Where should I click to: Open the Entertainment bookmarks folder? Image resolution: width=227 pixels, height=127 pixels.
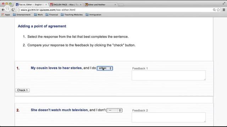click(x=22, y=14)
